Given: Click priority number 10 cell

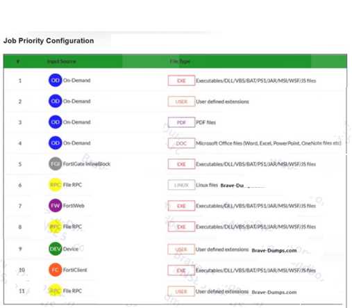Looking at the screenshot, I should pyautogui.click(x=22, y=270).
